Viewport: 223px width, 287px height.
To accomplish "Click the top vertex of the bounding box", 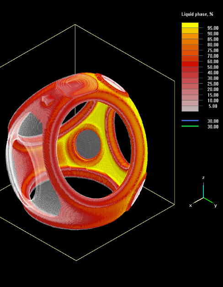I will coord(75,25).
